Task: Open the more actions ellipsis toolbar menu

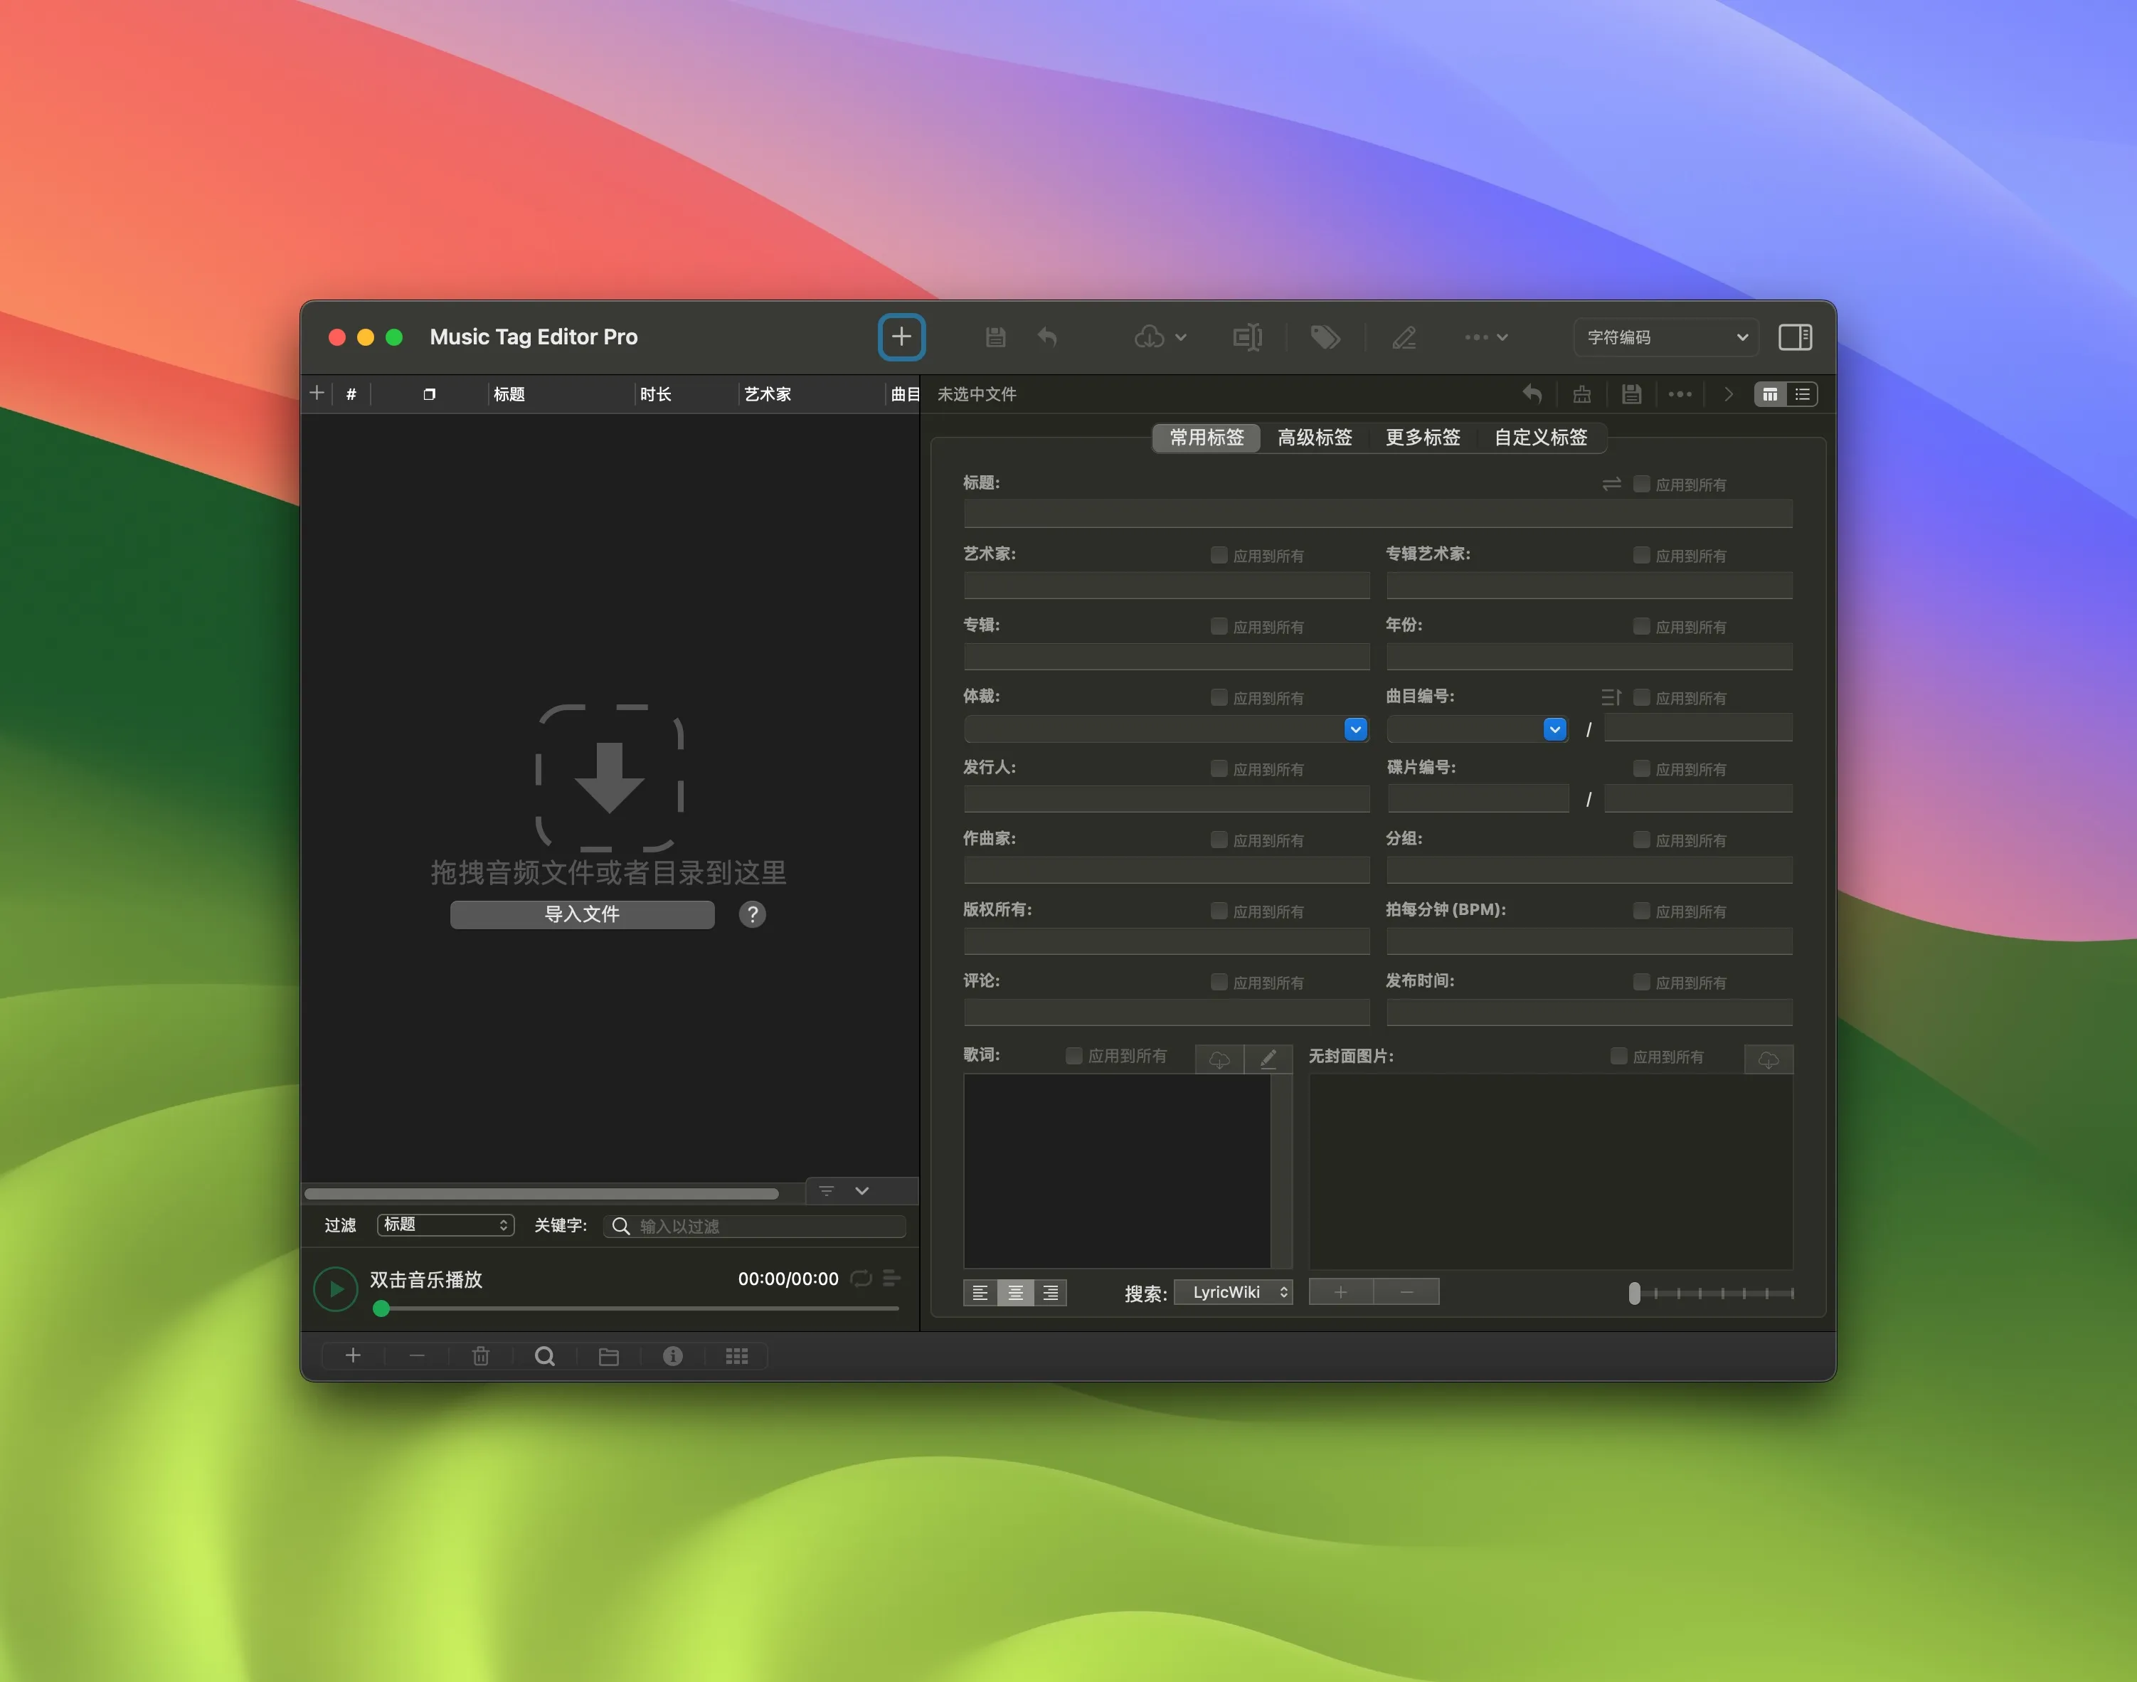Action: pyautogui.click(x=1485, y=337)
